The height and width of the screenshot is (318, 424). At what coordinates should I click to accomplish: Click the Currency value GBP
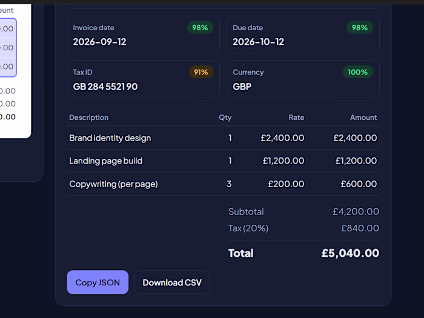(x=242, y=87)
